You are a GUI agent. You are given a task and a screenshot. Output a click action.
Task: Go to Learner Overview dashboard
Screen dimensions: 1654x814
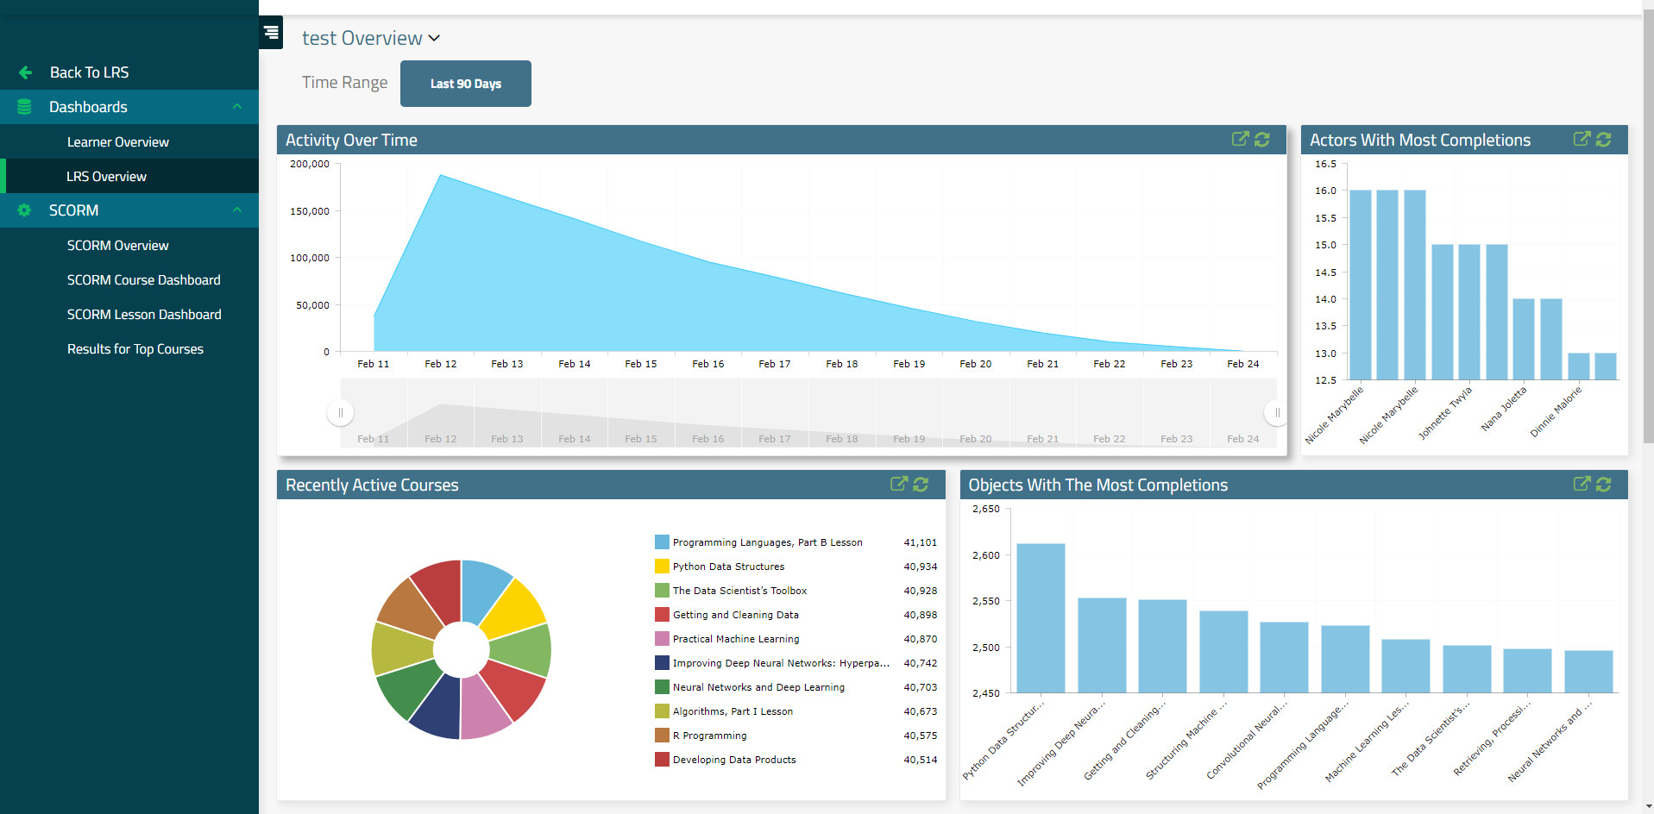(x=118, y=142)
